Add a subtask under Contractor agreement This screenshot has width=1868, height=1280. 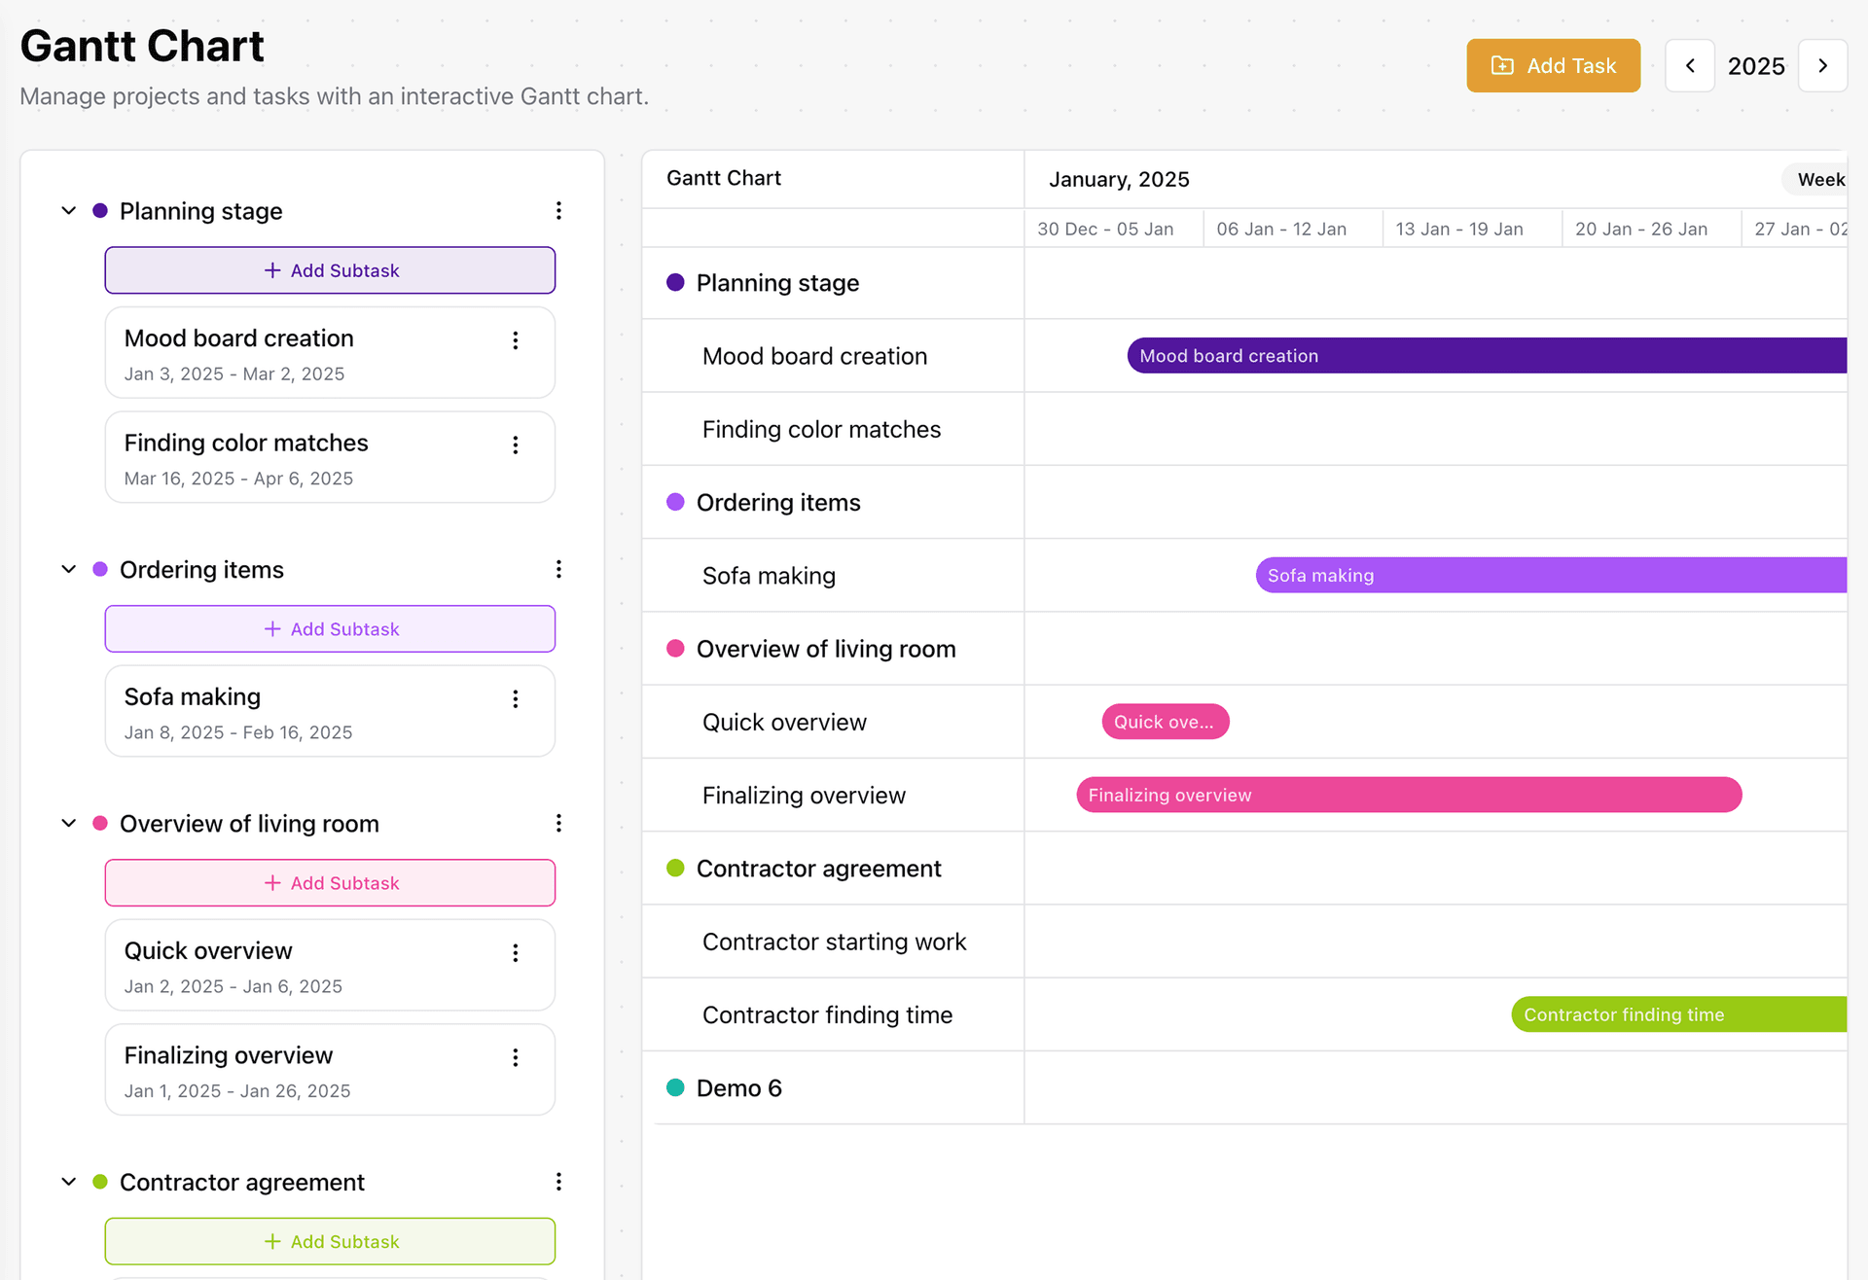[x=330, y=1241]
